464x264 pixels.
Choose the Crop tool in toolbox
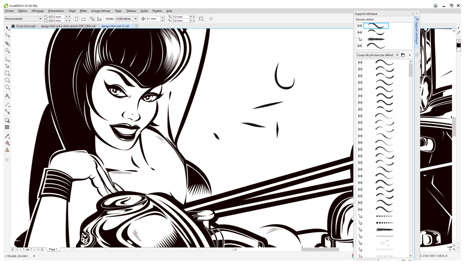pyautogui.click(x=7, y=43)
